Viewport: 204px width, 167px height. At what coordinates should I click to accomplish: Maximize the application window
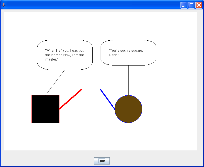coord(191,5)
